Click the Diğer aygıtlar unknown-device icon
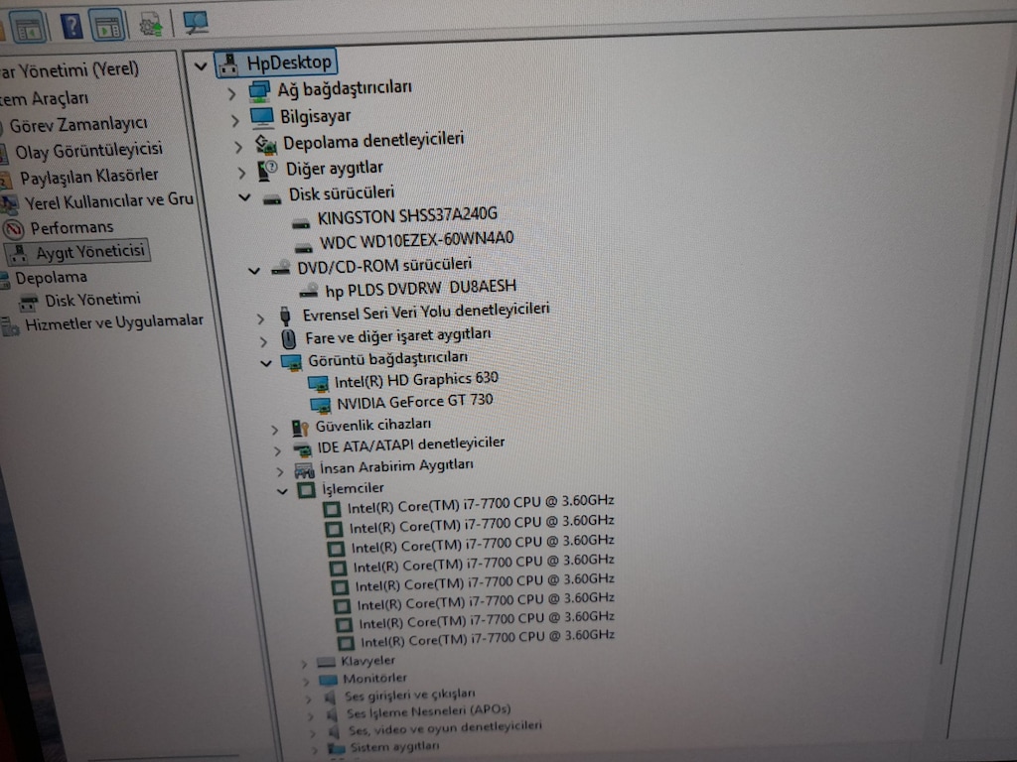Screen dimensions: 1017x762 pos(268,171)
